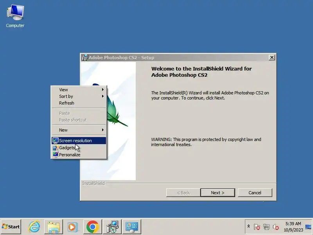The image size is (313, 235).
Task: Click the Show desktop button
Action: [x=308, y=227]
